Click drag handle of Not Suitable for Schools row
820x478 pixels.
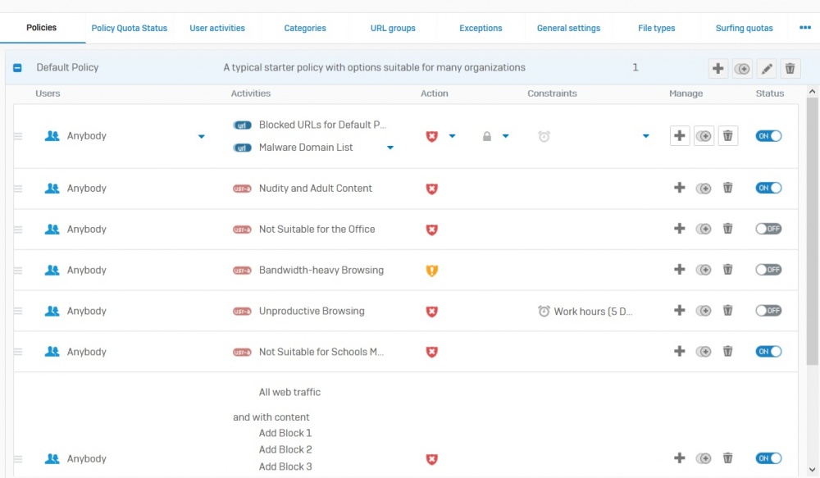18,353
